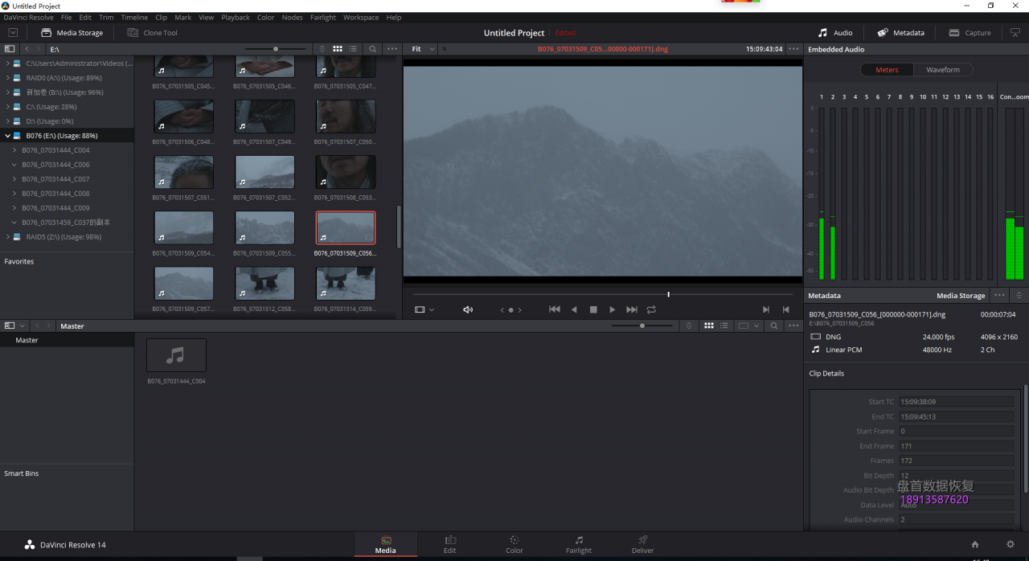1029x561 pixels.
Task: Toggle loop playback icon
Action: coord(651,309)
